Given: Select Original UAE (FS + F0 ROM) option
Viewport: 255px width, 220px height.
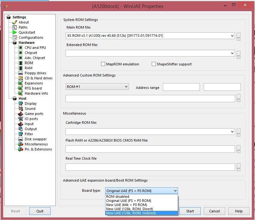Looking at the screenshot, I should tap(142, 201).
